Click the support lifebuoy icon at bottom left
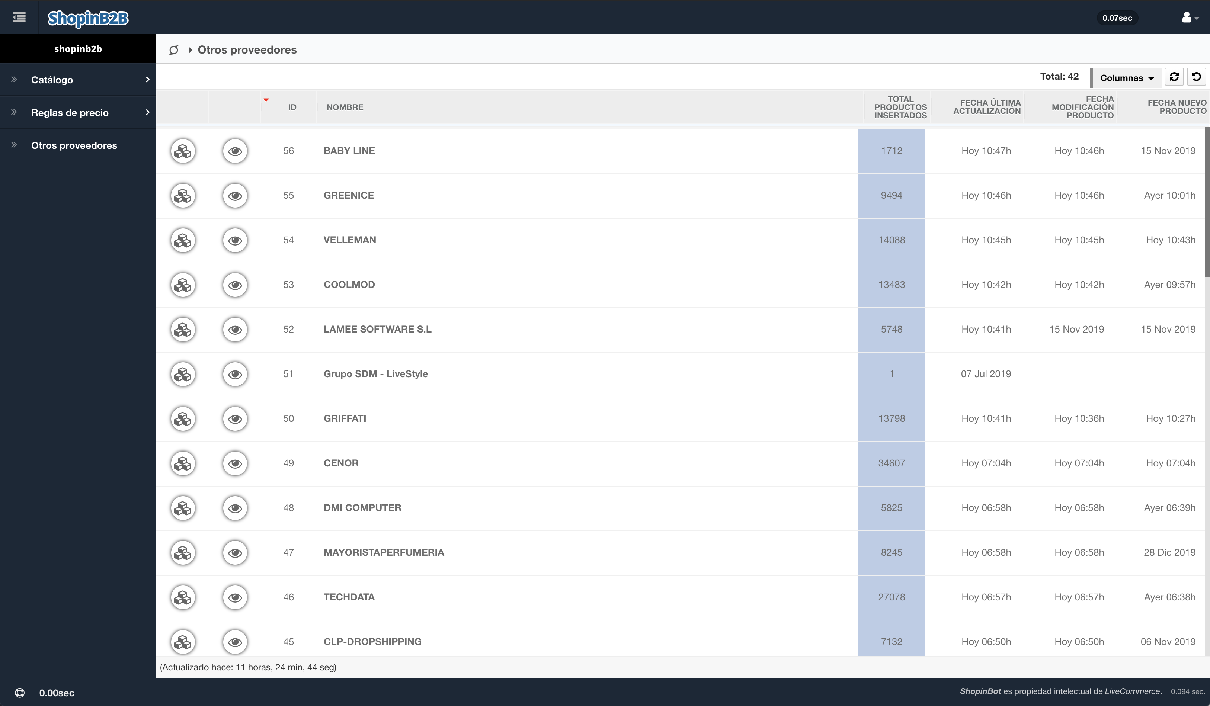Screen dimensions: 1210x706 [20, 693]
